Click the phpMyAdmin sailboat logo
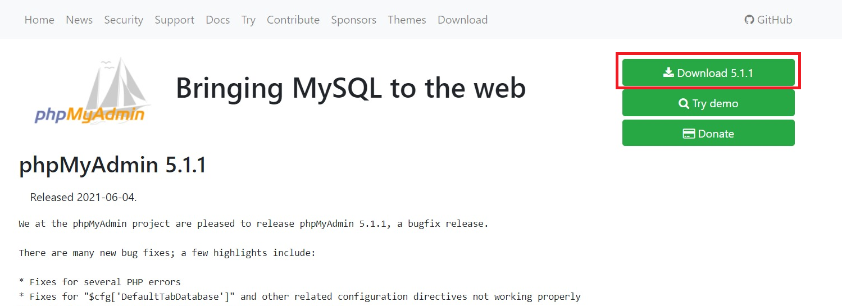The width and height of the screenshot is (842, 306). (91, 90)
